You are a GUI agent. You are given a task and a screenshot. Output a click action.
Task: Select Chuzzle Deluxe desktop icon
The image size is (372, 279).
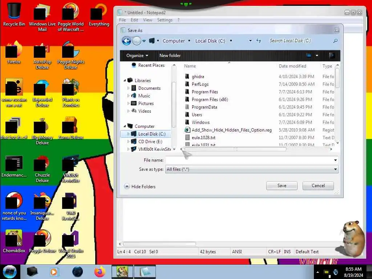[42, 169]
